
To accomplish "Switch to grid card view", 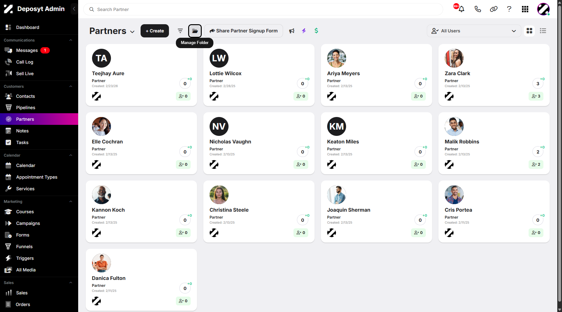I will pos(530,31).
